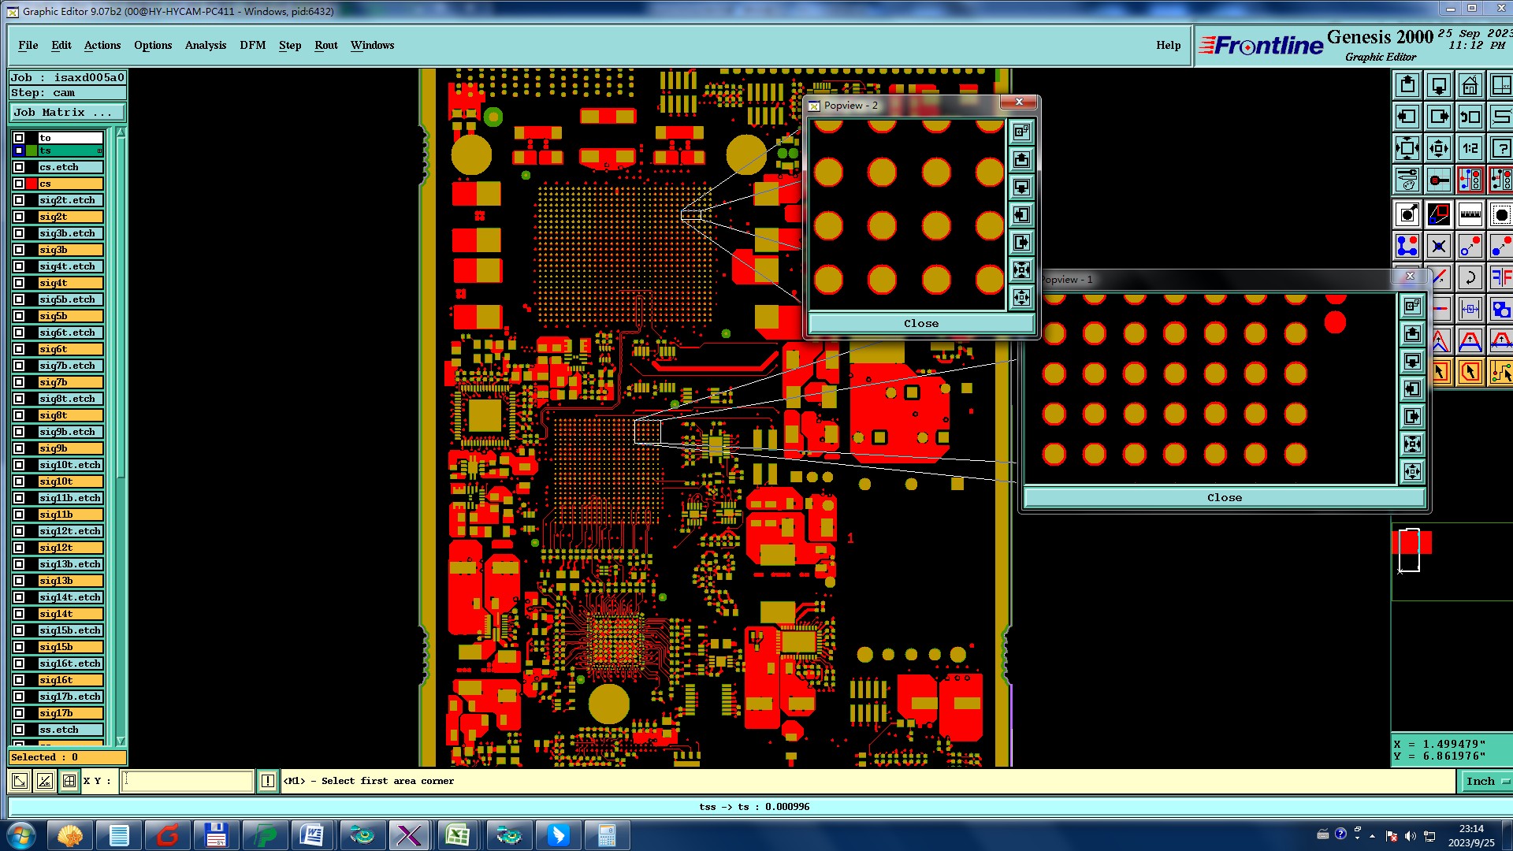Select the measurement ruler tool
The image size is (1513, 851).
[1470, 214]
